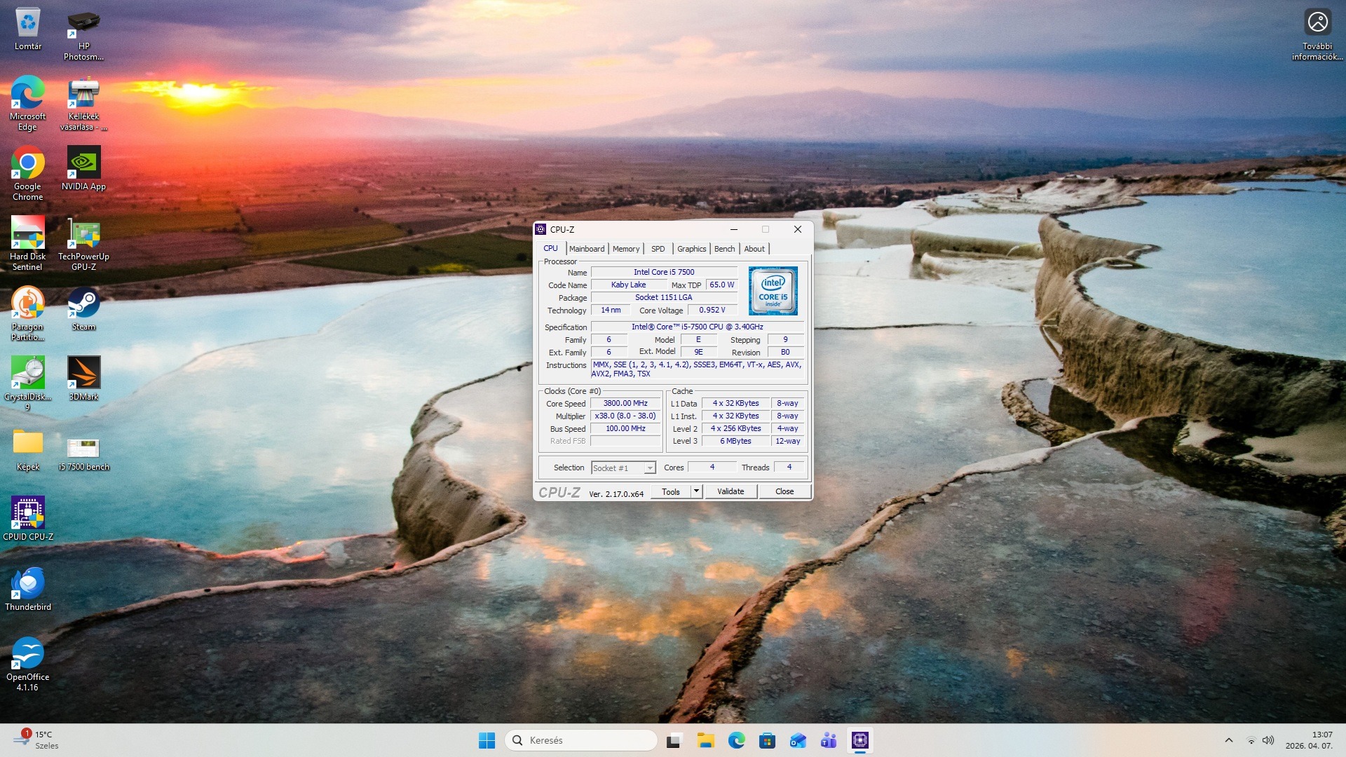Viewport: 1346px width, 757px height.
Task: Open the CrystalDiskMark desktop icon
Action: coord(27,373)
